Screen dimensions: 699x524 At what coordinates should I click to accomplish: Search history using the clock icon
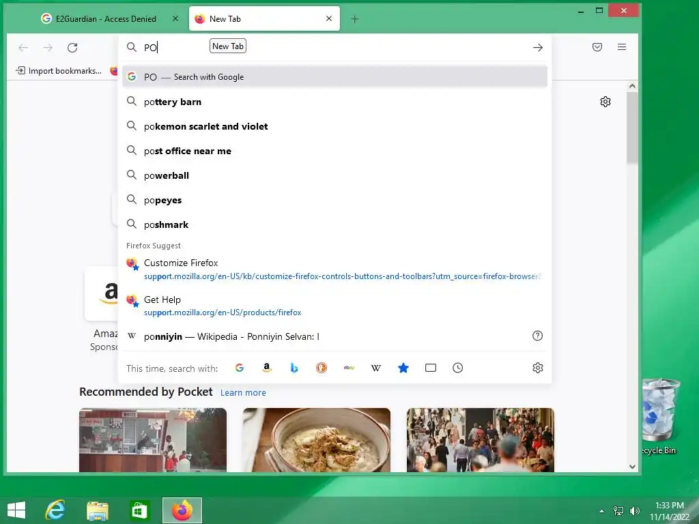[x=458, y=368]
